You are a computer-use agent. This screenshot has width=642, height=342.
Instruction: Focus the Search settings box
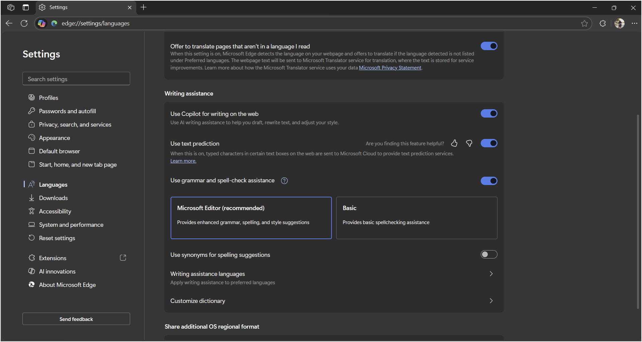click(x=76, y=79)
